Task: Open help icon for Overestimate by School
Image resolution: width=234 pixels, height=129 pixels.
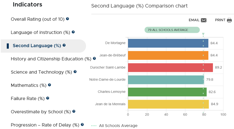Action: click(74, 111)
